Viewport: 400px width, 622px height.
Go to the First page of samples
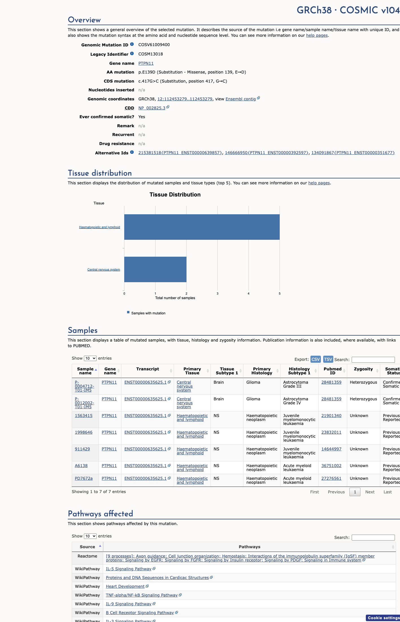pos(314,492)
